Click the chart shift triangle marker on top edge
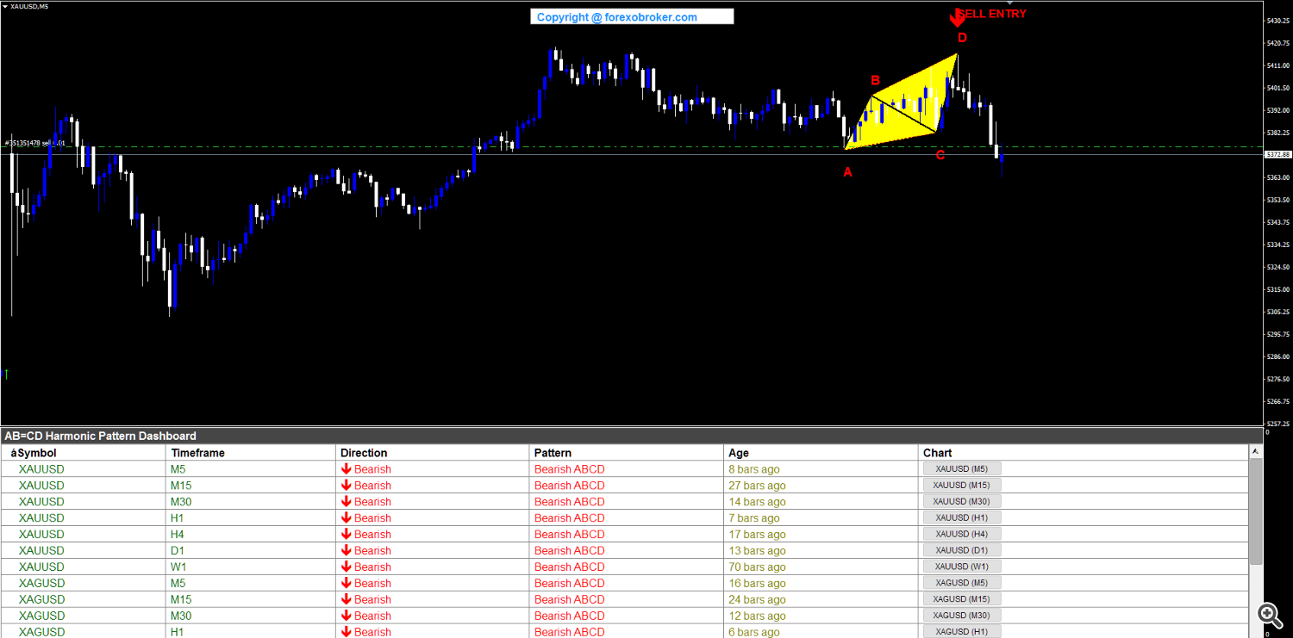 pyautogui.click(x=1009, y=4)
